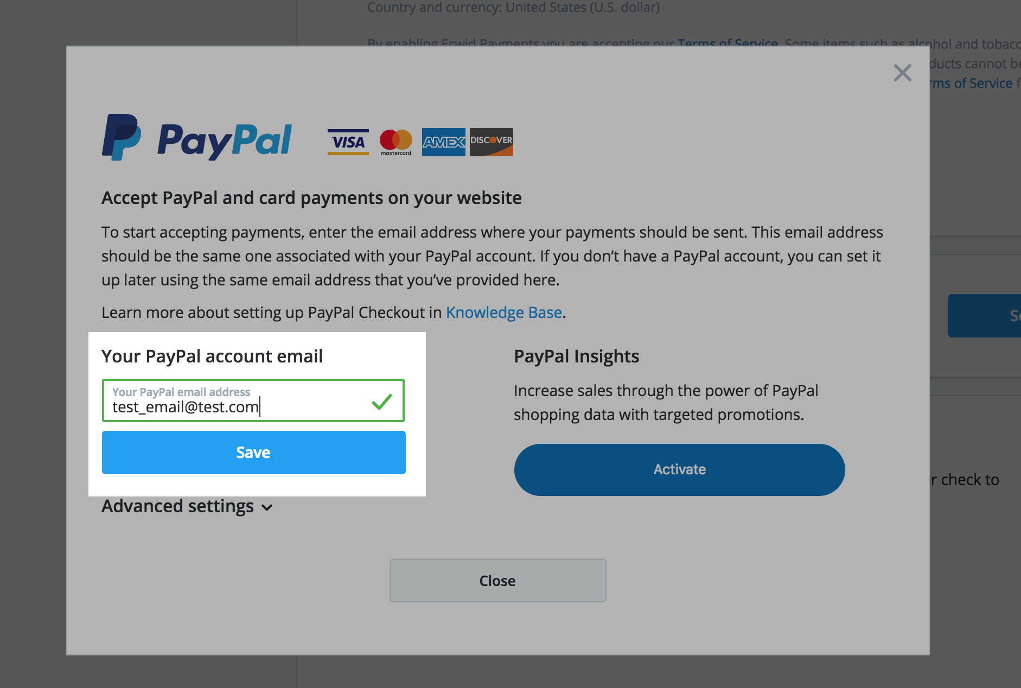This screenshot has width=1021, height=688.
Task: Open Terms of Service link behind dialog
Action: click(x=728, y=42)
